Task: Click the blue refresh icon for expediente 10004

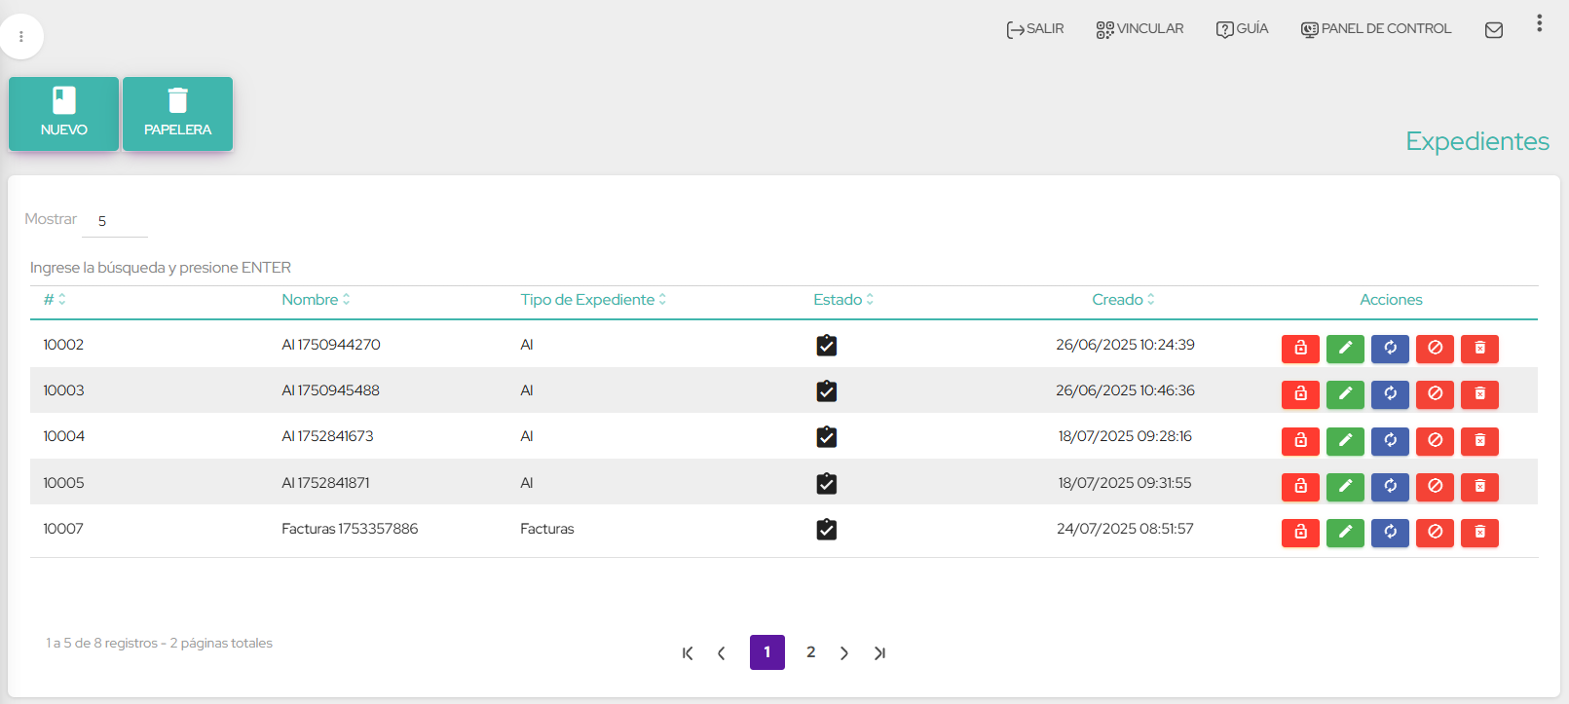Action: [1390, 440]
